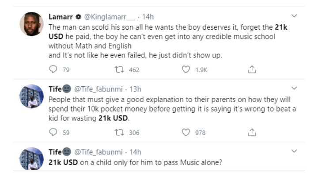The height and width of the screenshot is (173, 318).
Task: Expand options chevron on Tife's 13h tweet
Action: pyautogui.click(x=294, y=88)
